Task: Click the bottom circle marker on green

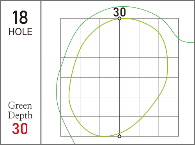Action: [119, 136]
